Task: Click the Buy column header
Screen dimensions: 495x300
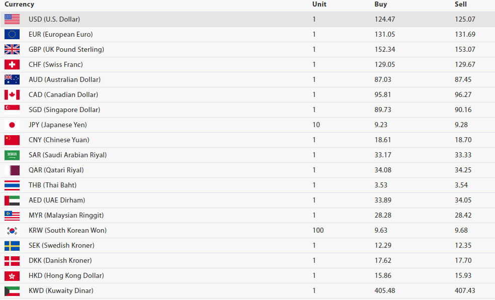Action: (x=380, y=5)
